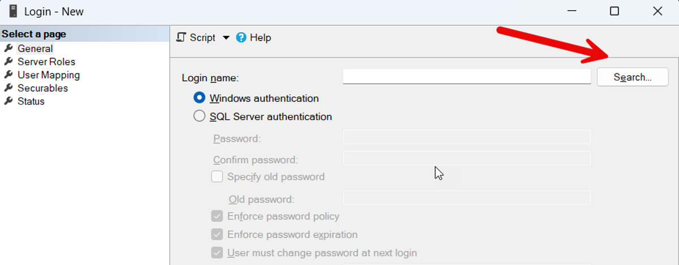
Task: Toggle the Enforce password policy checkbox
Action: pos(217,216)
